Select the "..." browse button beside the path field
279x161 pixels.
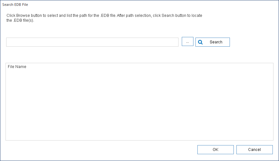coord(187,42)
